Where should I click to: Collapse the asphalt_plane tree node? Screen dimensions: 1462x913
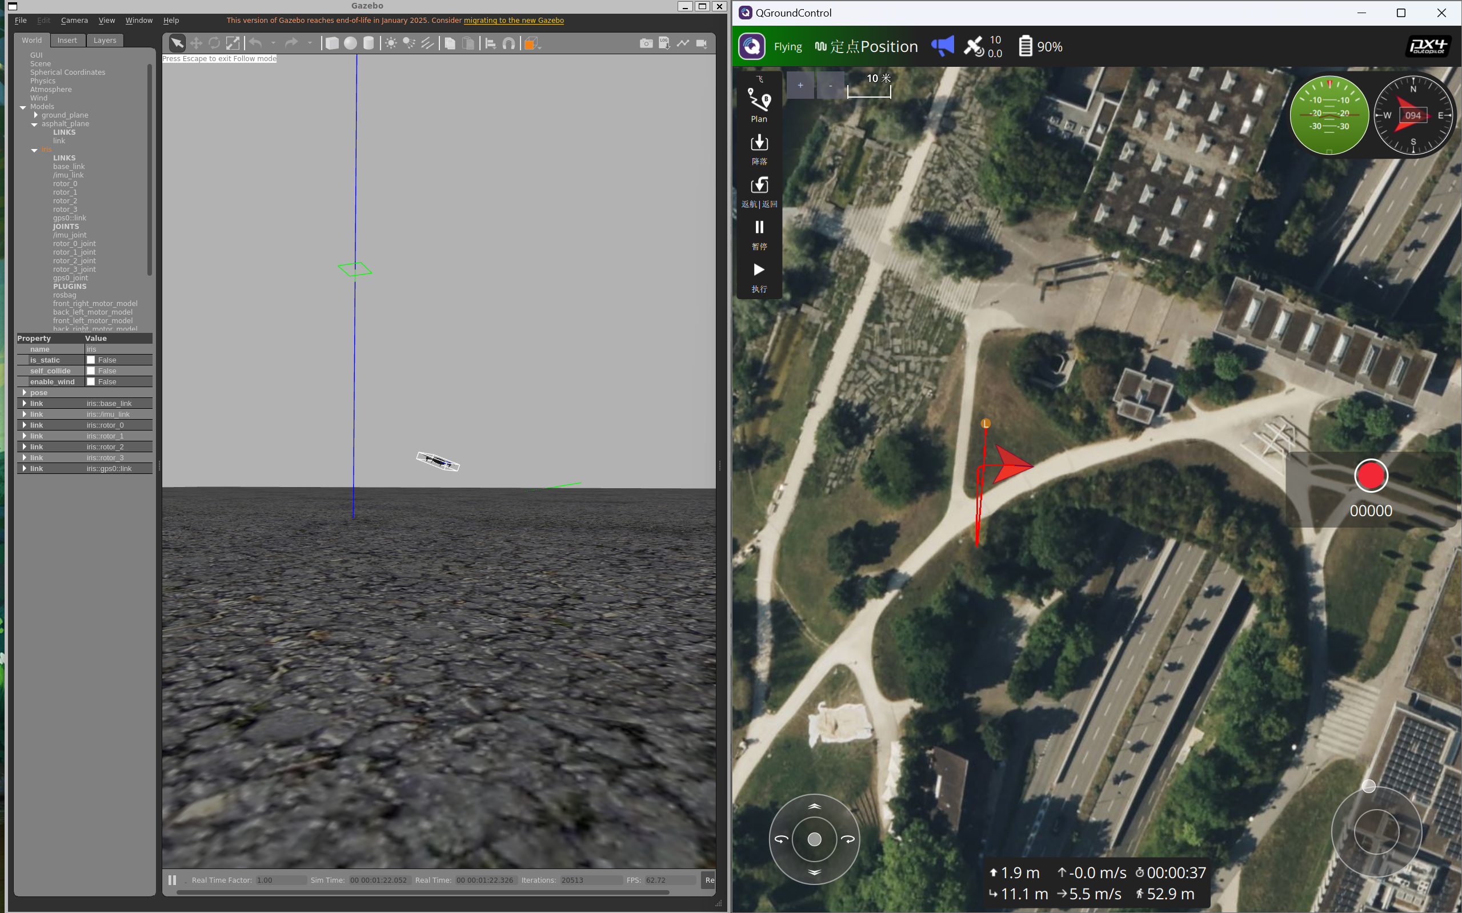click(34, 124)
